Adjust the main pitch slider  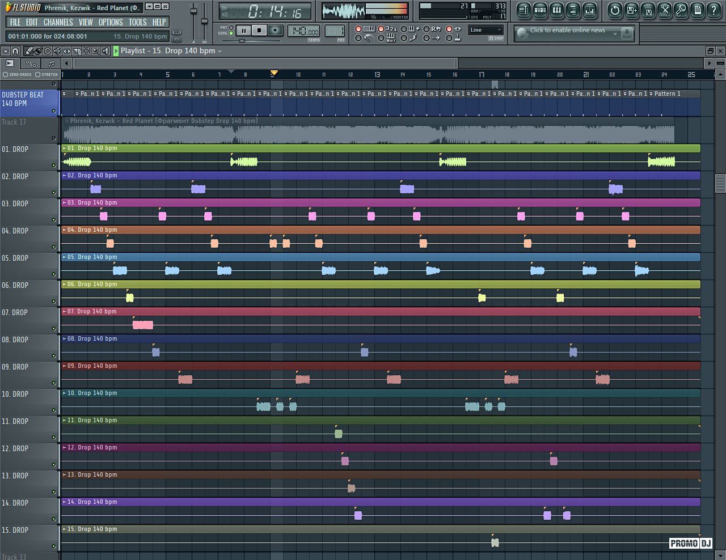point(204,21)
